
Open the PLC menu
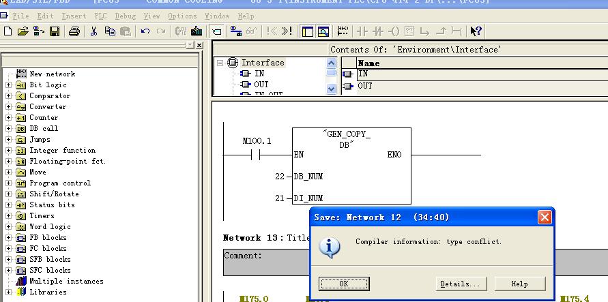pos(100,16)
